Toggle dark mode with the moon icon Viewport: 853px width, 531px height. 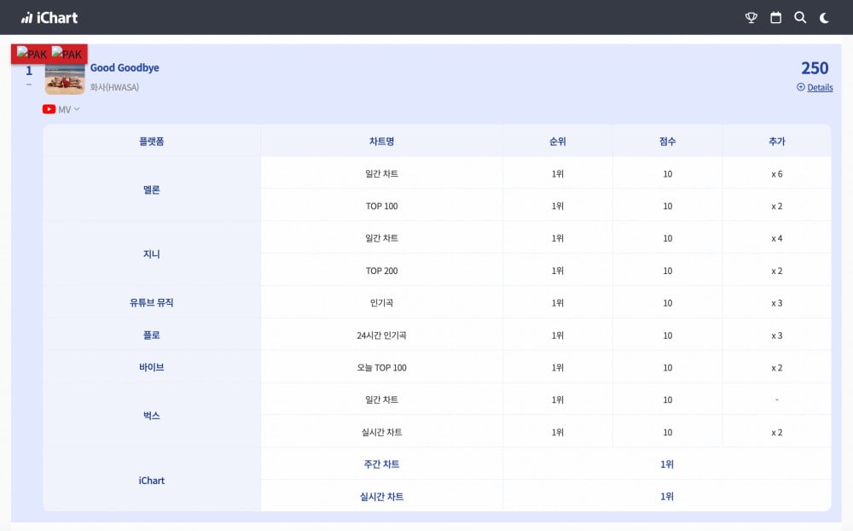(x=824, y=18)
